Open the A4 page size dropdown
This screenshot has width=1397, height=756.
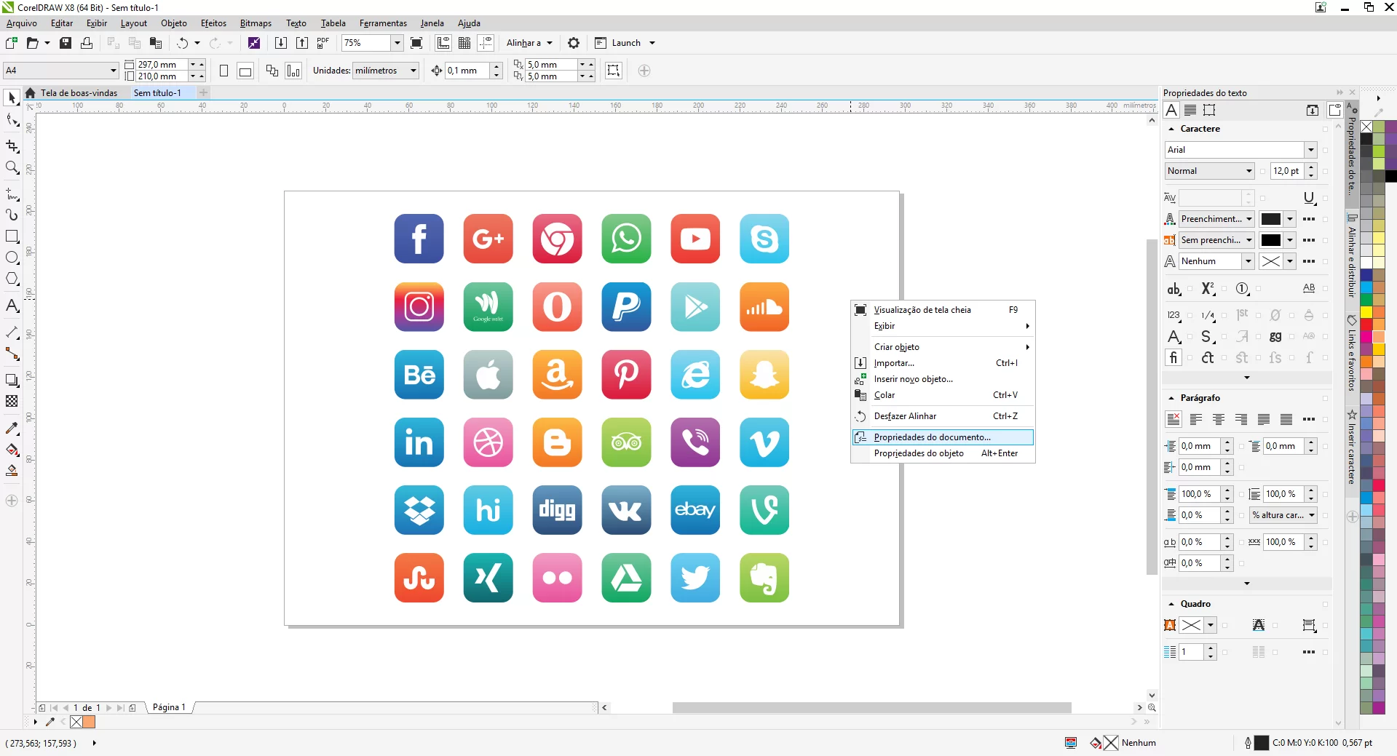[114, 71]
